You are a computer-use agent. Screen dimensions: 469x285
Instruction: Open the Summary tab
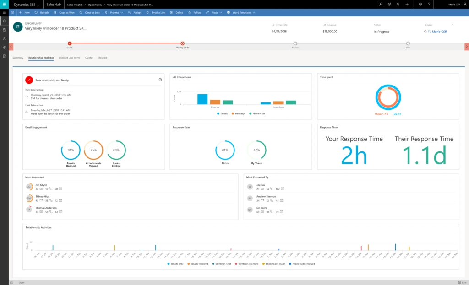[17, 57]
